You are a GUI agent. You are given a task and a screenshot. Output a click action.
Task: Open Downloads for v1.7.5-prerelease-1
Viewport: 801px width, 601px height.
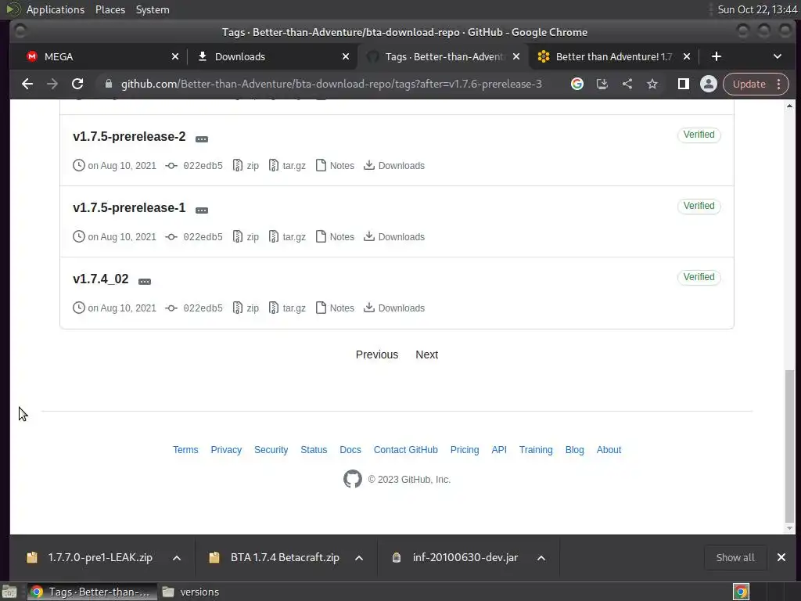point(394,236)
